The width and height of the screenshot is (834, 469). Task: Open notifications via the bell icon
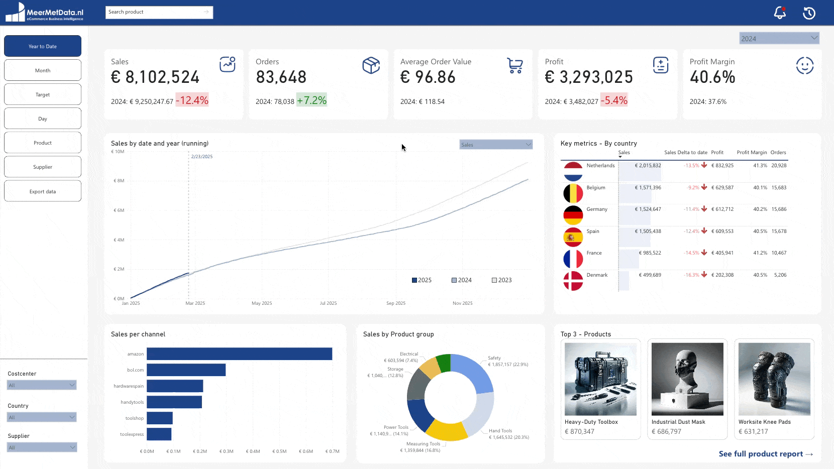click(x=780, y=13)
